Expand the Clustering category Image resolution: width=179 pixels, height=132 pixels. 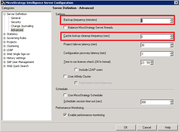(x=4, y=46)
